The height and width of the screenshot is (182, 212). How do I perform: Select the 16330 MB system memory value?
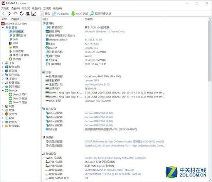pyautogui.click(x=90, y=89)
